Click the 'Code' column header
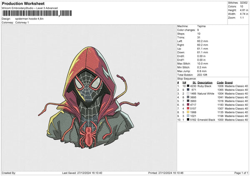Viewport: 250px width, 176px height. click(220, 83)
